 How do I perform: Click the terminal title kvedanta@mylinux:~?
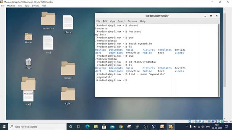point(157,16)
